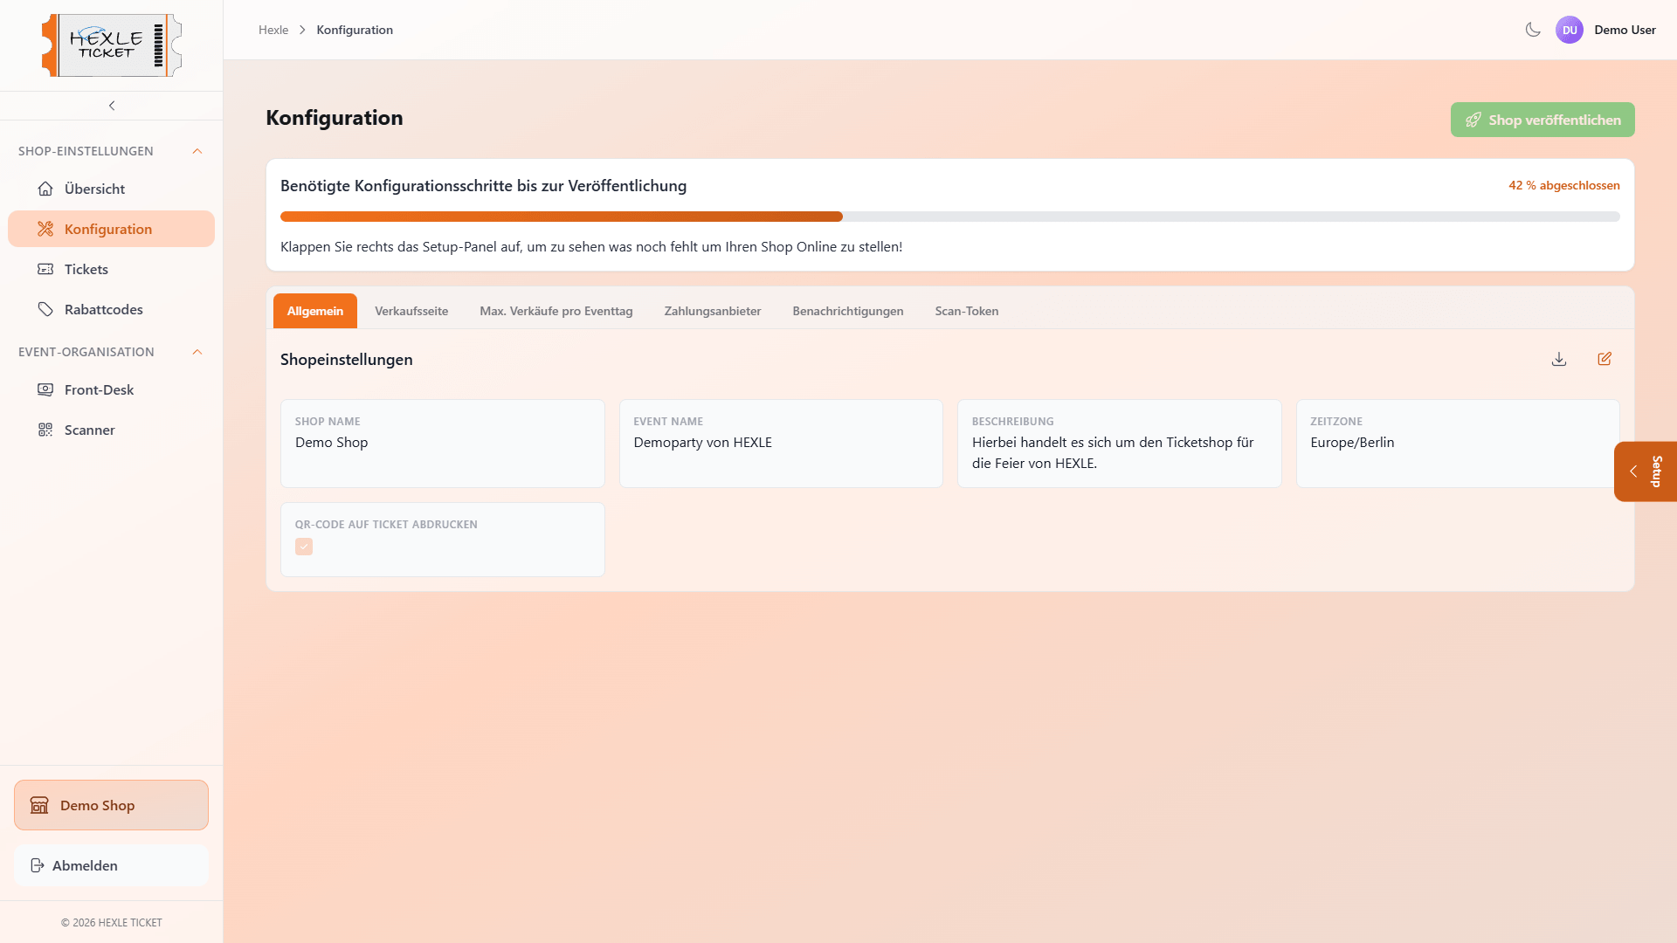1677x943 pixels.
Task: Open the Tickets page in the sidebar
Action: (86, 269)
